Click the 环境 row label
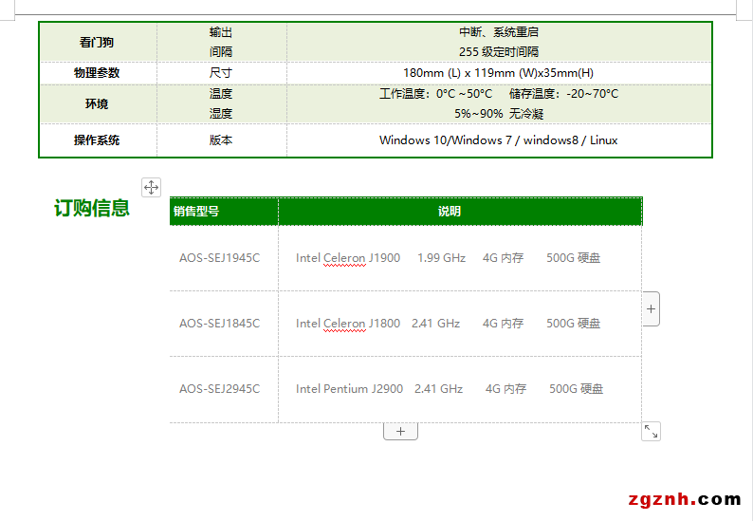 tap(97, 103)
